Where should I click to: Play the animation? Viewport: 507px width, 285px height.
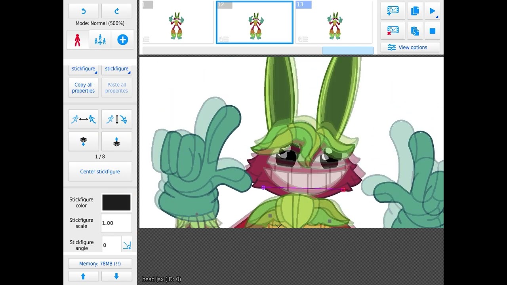click(x=433, y=11)
